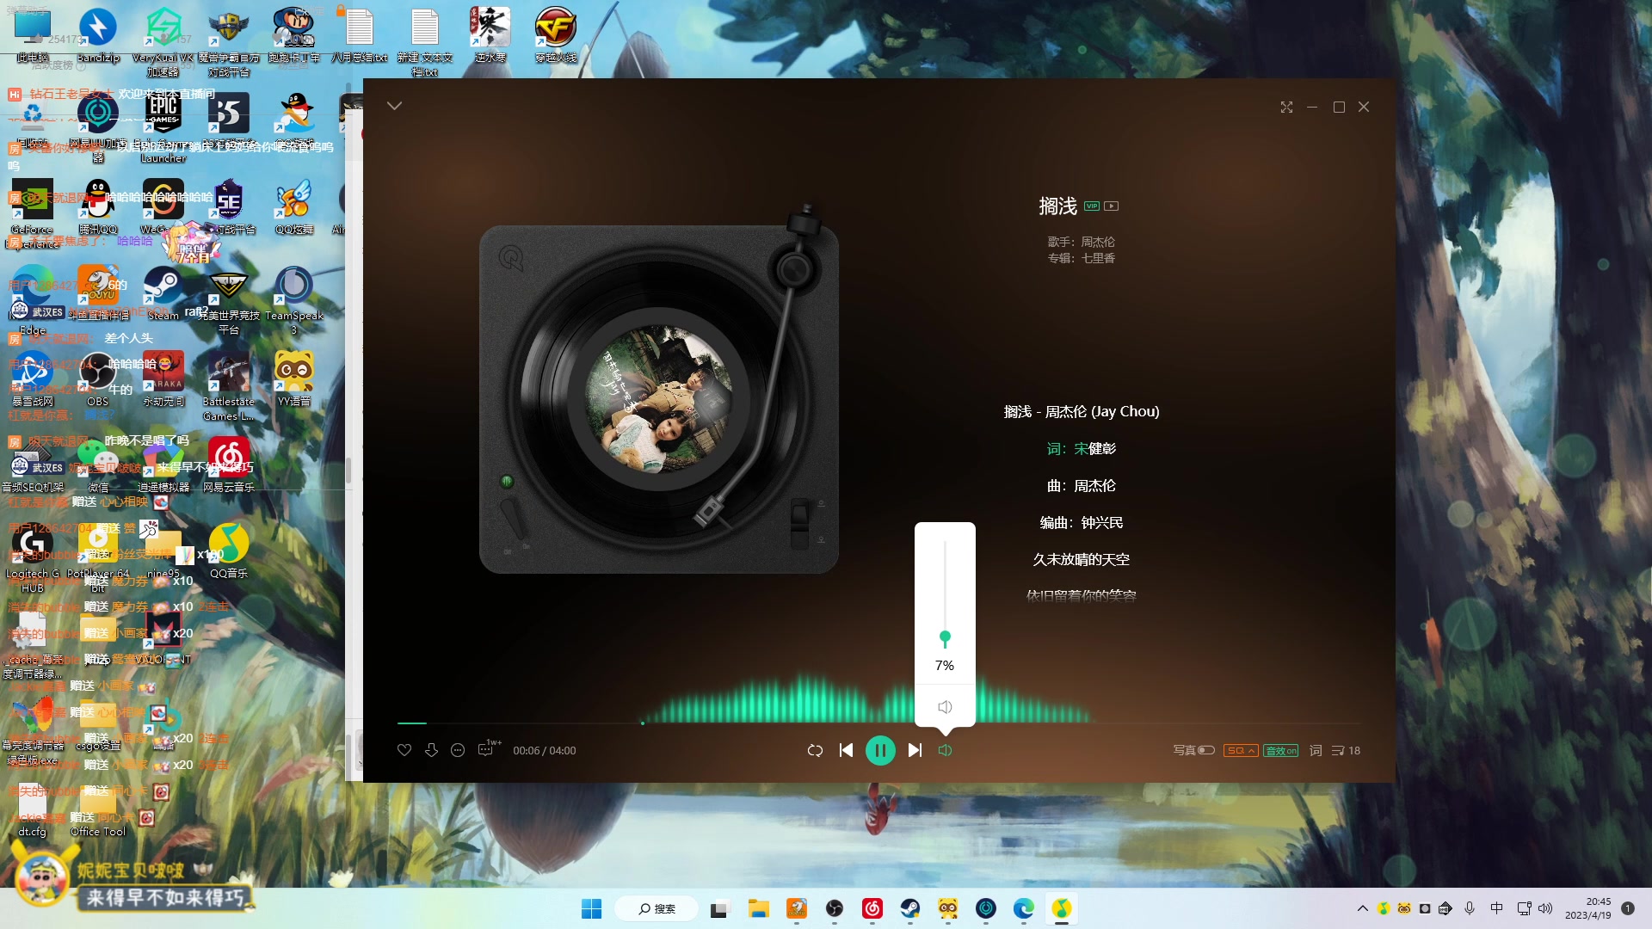Viewport: 1652px width, 929px height.
Task: Show hidden system tray icons
Action: [x=1362, y=908]
